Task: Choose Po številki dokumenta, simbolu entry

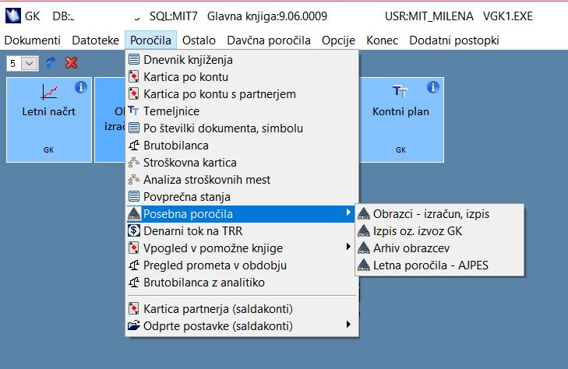Action: [242, 128]
